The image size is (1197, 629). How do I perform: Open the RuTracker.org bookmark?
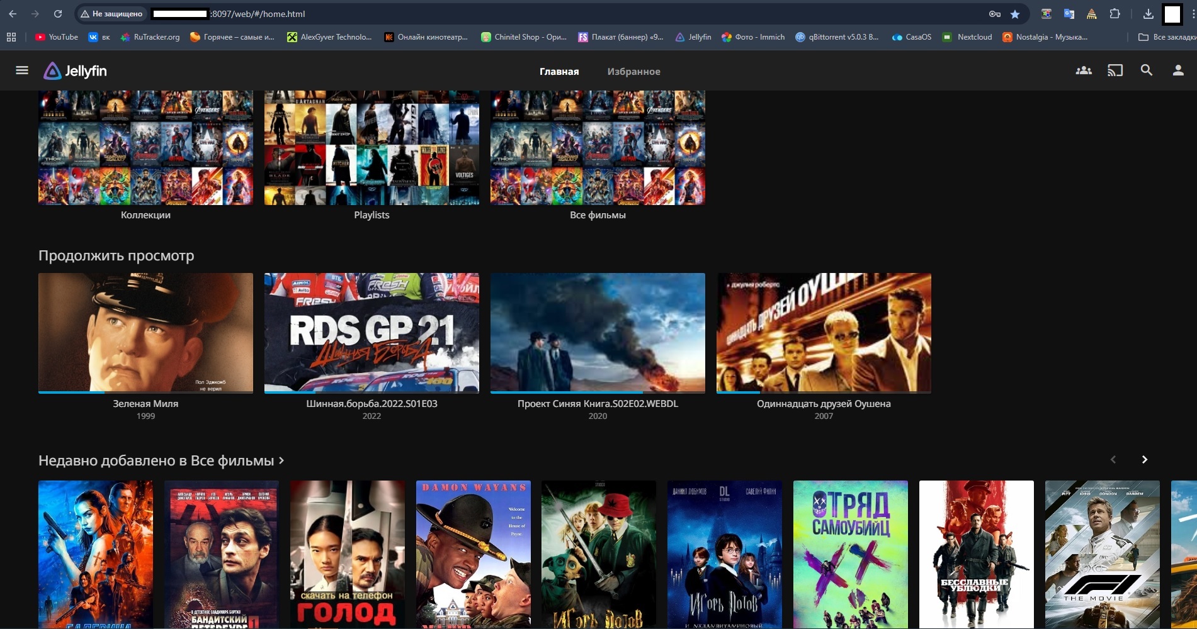click(x=150, y=37)
